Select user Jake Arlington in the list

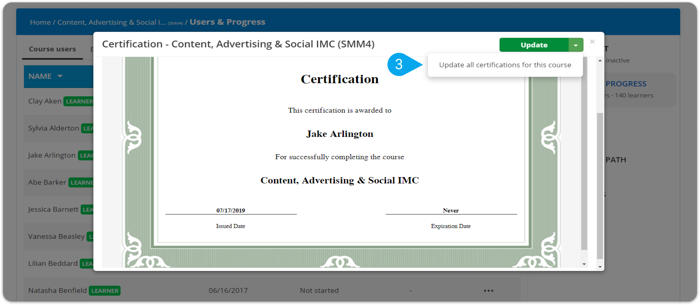(52, 155)
